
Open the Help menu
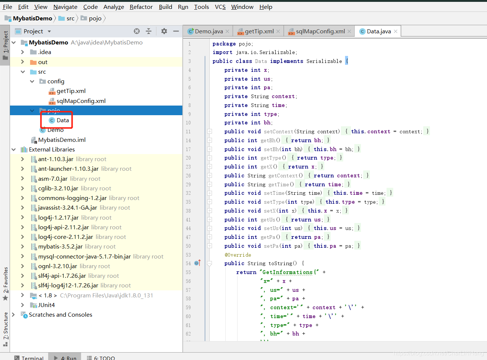[x=266, y=7]
